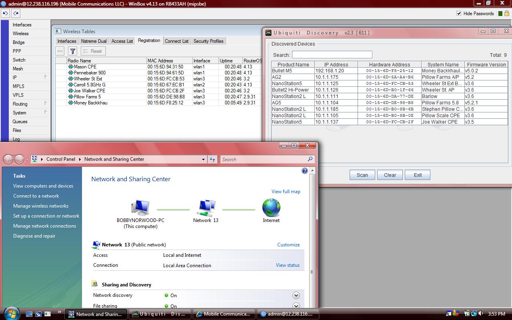Click the Firmware Version column header
Screen dimensions: 512x320
coord(486,64)
